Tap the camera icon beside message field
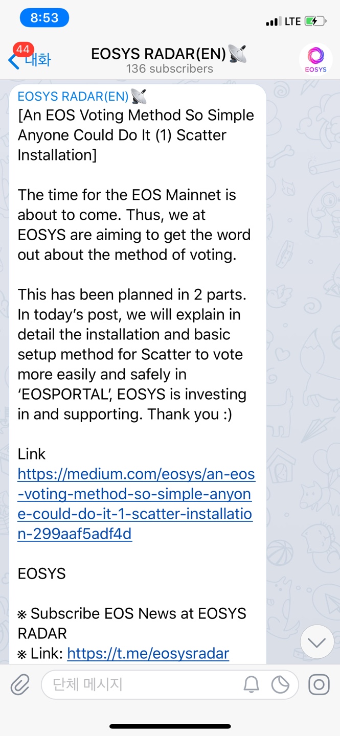 point(319,684)
